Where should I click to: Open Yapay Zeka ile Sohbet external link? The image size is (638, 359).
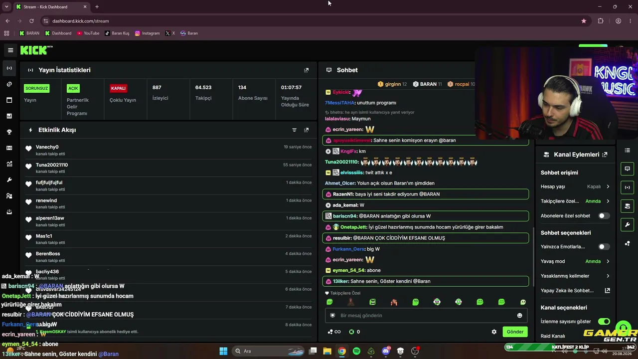pos(607,291)
